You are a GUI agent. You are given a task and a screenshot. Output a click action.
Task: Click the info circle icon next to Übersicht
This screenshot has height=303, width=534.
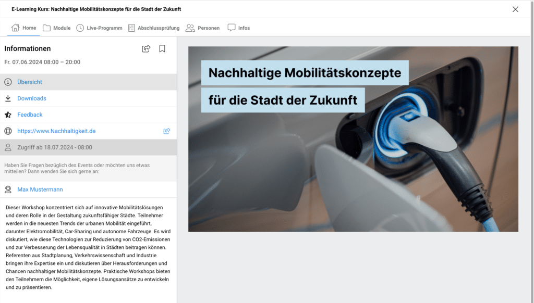coord(8,82)
